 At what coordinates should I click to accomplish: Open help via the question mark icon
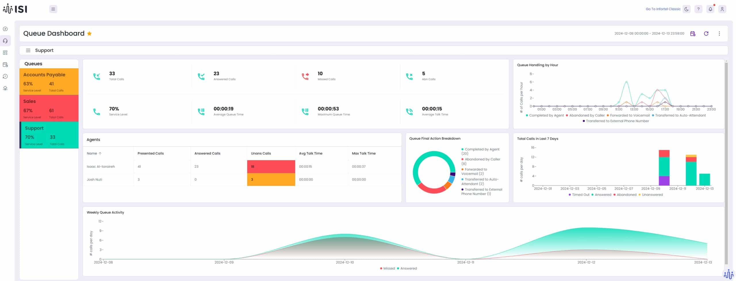698,9
